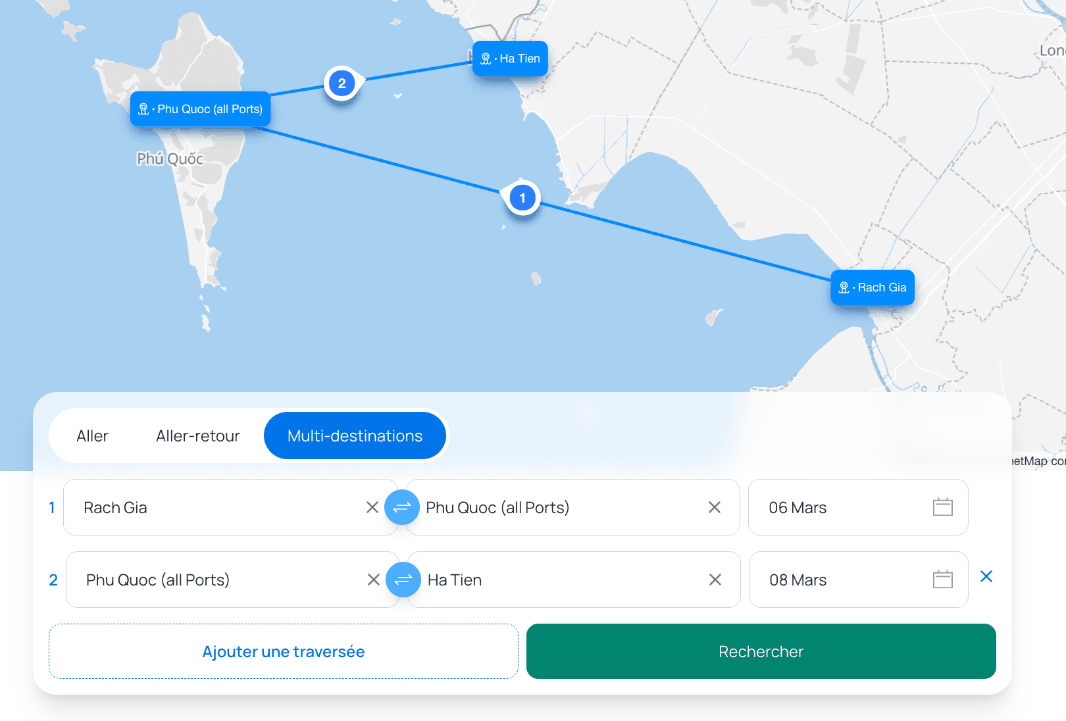This screenshot has height=721, width=1066.
Task: Clear the Ha Tien arrival field
Action: (715, 580)
